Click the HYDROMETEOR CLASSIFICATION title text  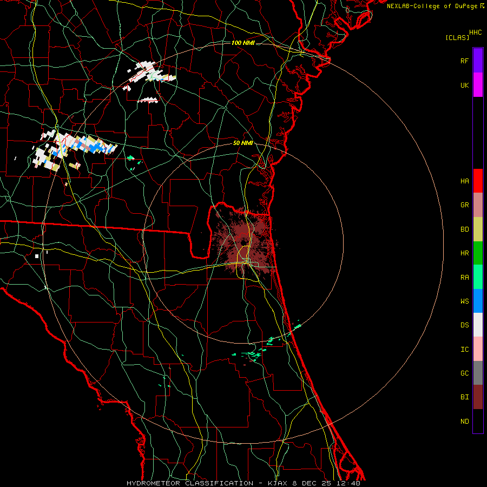190,483
